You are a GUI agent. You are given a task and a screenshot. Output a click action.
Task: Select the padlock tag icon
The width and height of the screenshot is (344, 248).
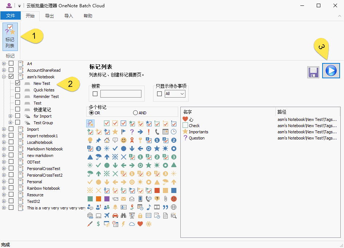tap(140, 216)
